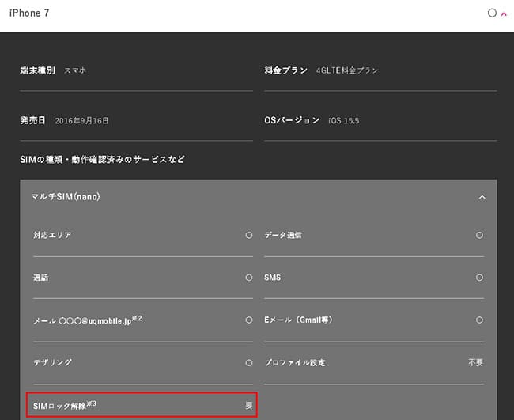The image size is (514, 420).
Task: Click the circle icon for SMS
Action: 479,278
